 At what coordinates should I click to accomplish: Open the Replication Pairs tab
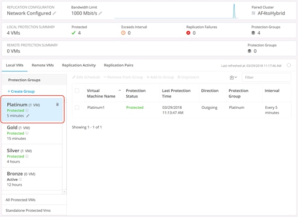[x=118, y=65]
